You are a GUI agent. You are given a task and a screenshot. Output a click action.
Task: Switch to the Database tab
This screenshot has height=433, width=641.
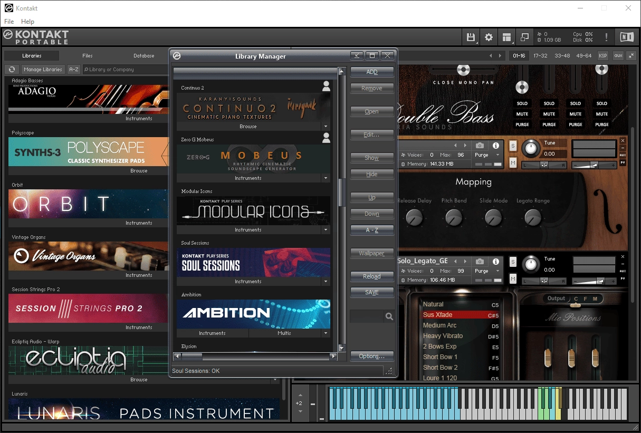(x=143, y=55)
